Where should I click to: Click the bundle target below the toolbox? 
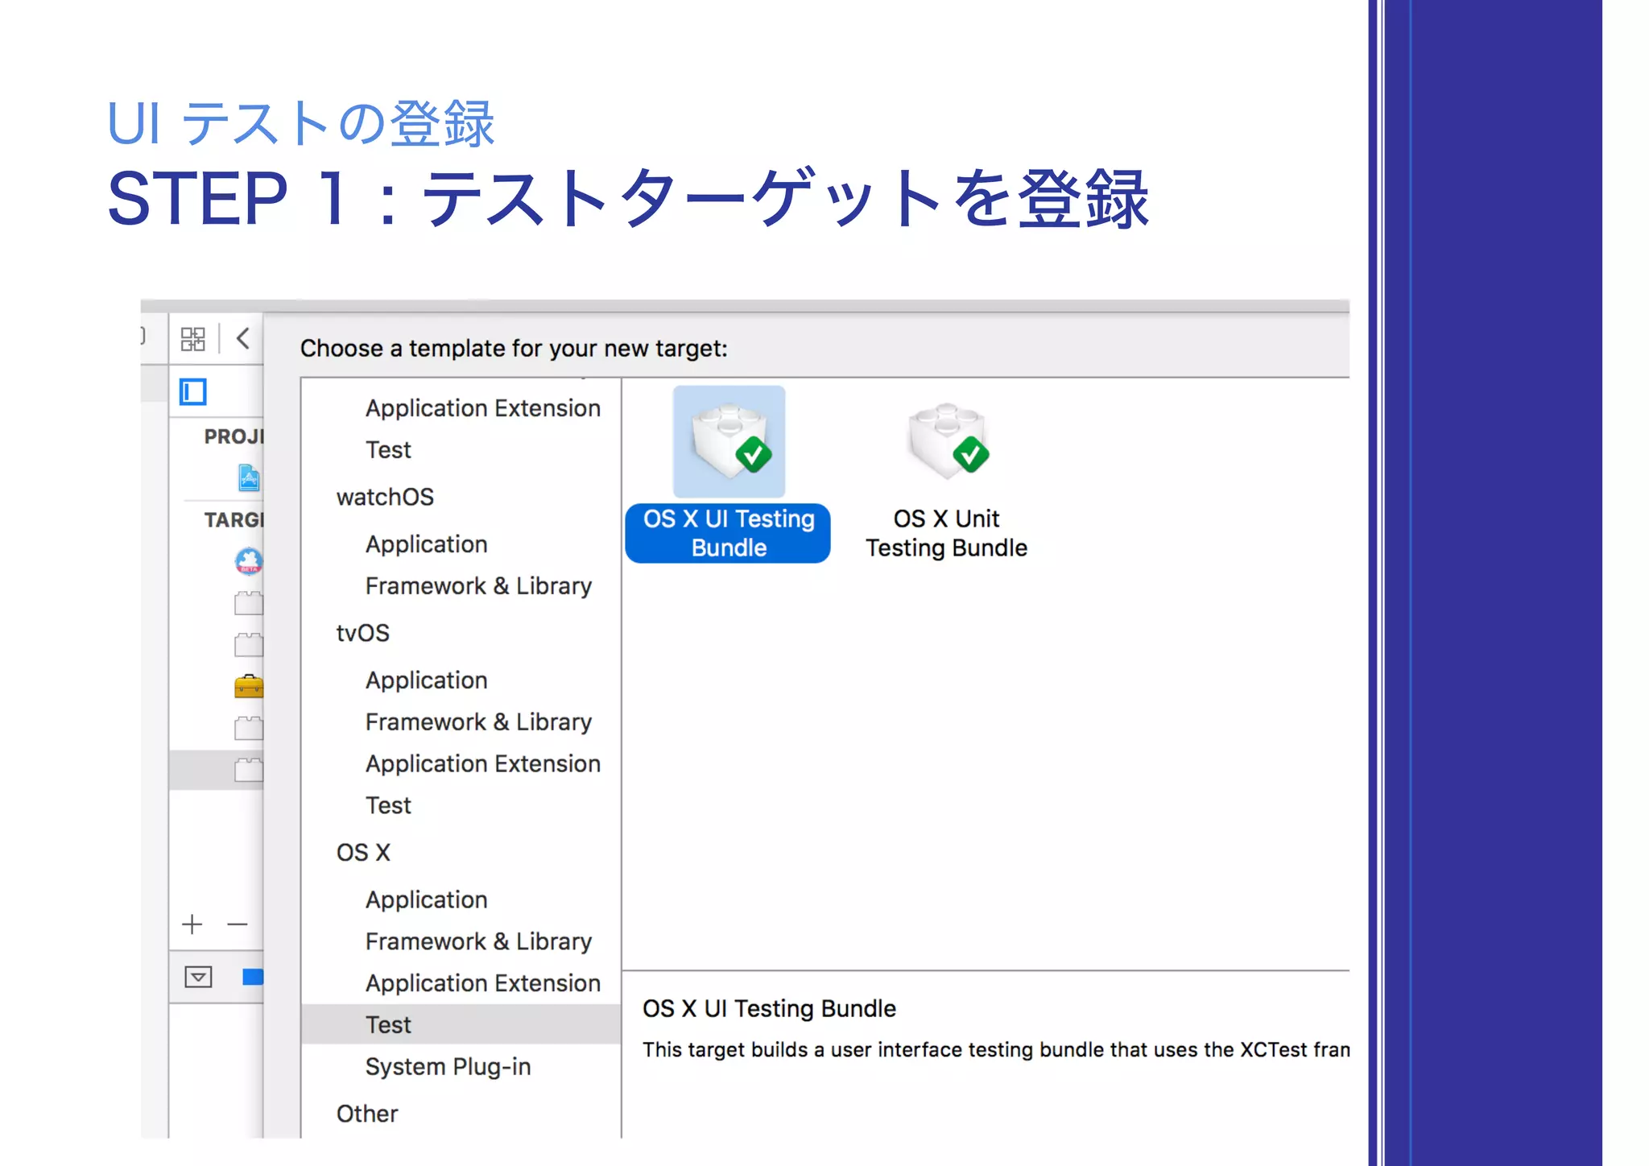[249, 728]
